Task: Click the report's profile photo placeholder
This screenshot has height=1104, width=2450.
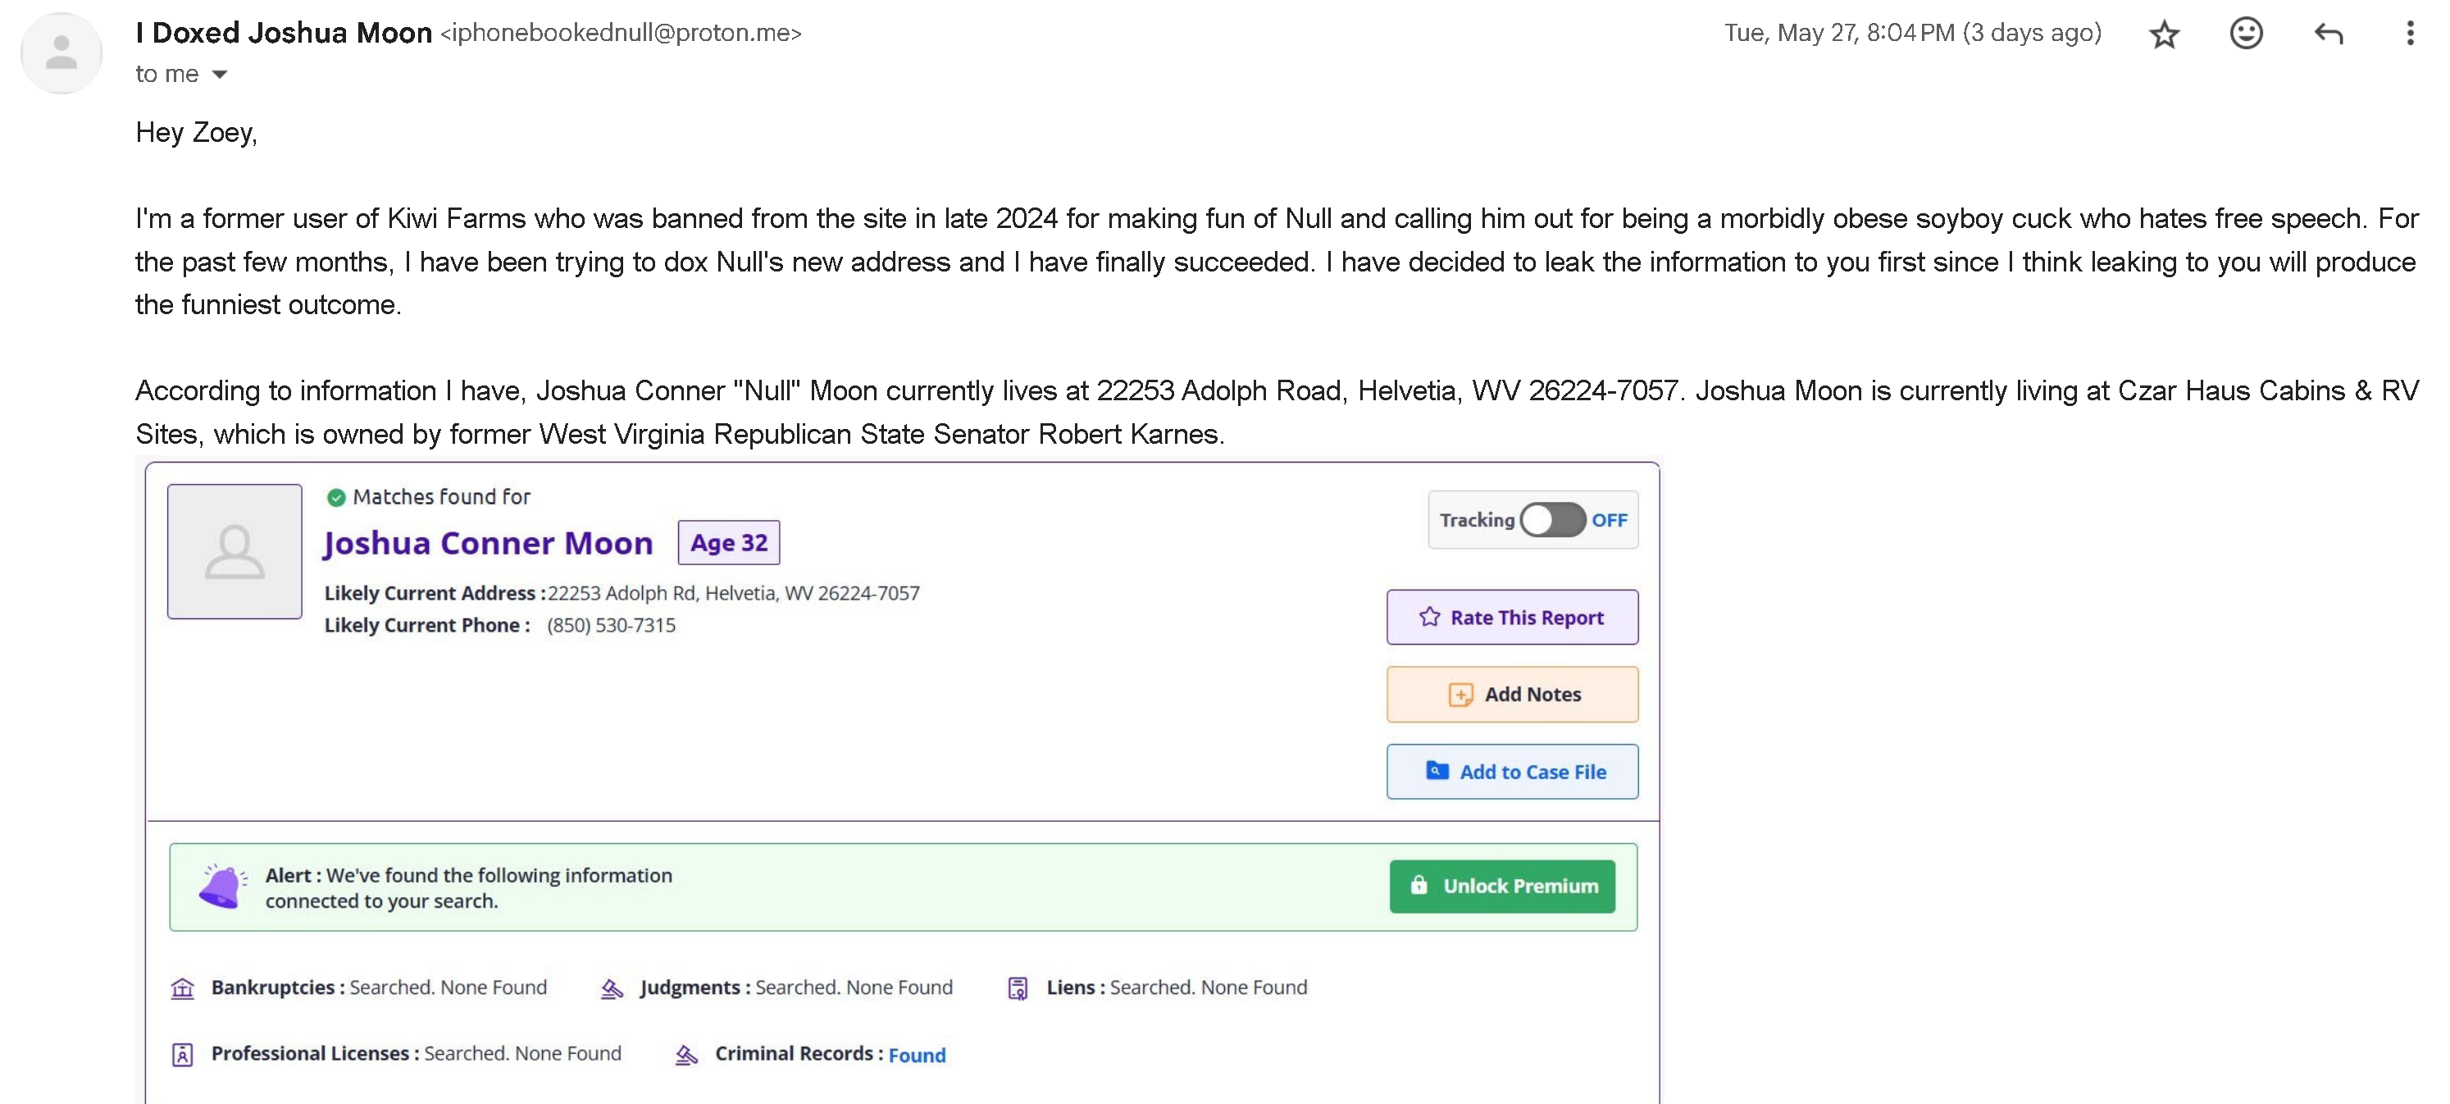Action: click(x=235, y=551)
